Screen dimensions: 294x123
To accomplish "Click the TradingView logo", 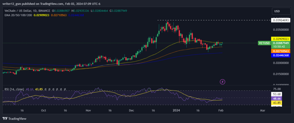I will [14, 118].
